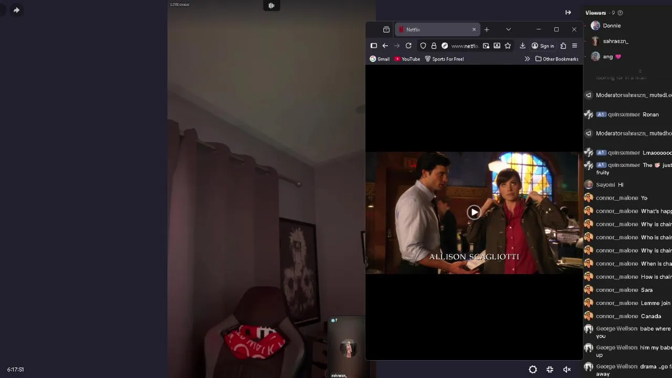
Task: Reload the Netflix page
Action: (408, 46)
